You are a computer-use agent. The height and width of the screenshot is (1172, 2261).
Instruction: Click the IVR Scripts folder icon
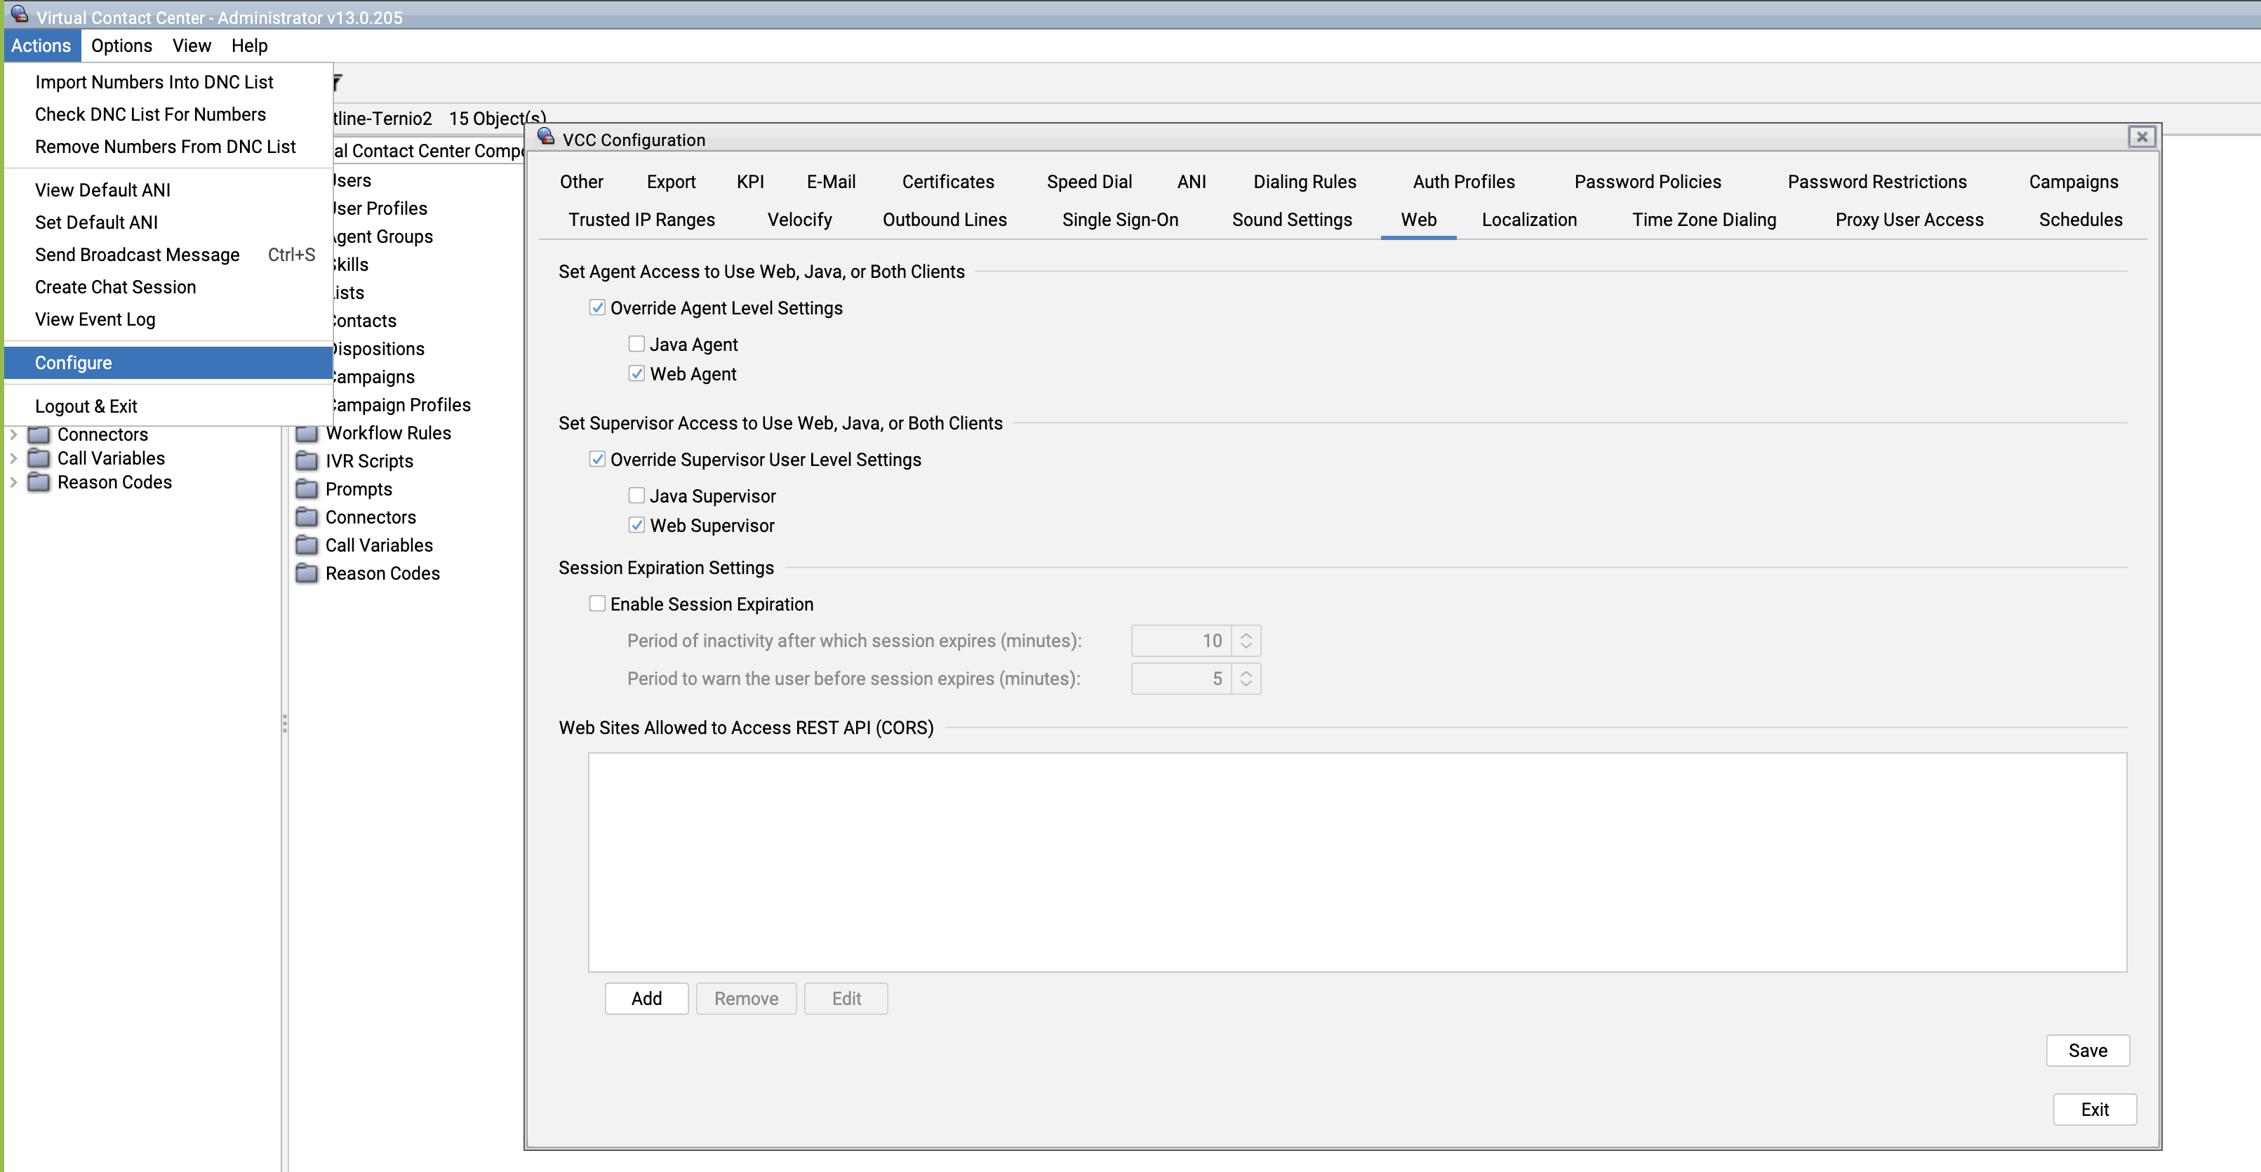coord(307,461)
